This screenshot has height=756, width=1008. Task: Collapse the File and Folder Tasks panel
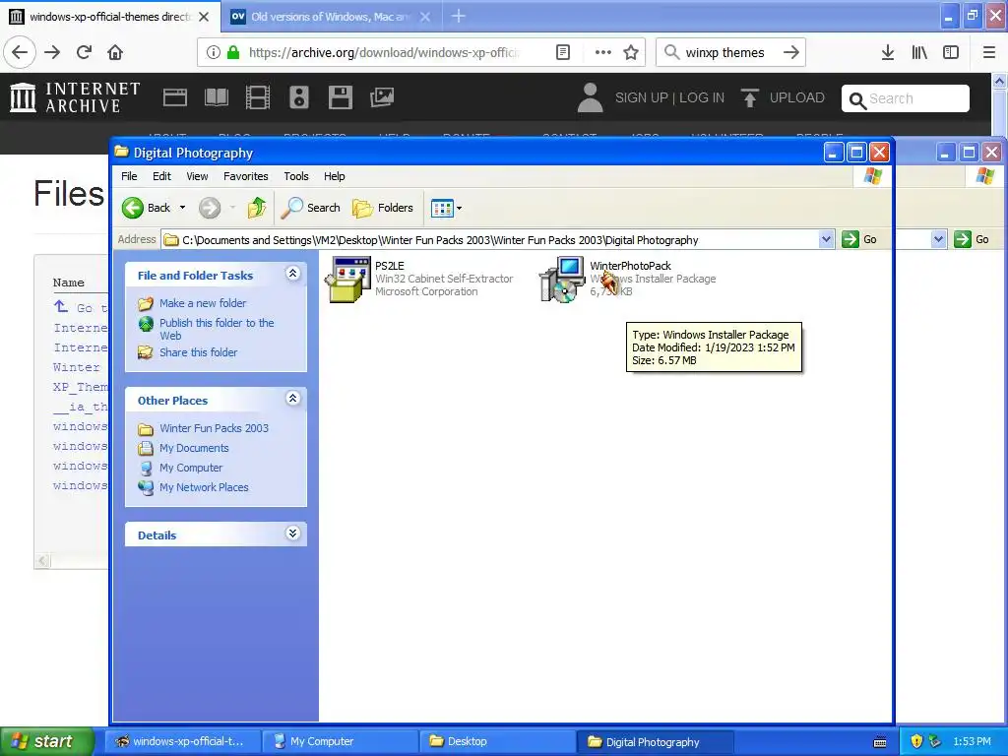click(292, 274)
